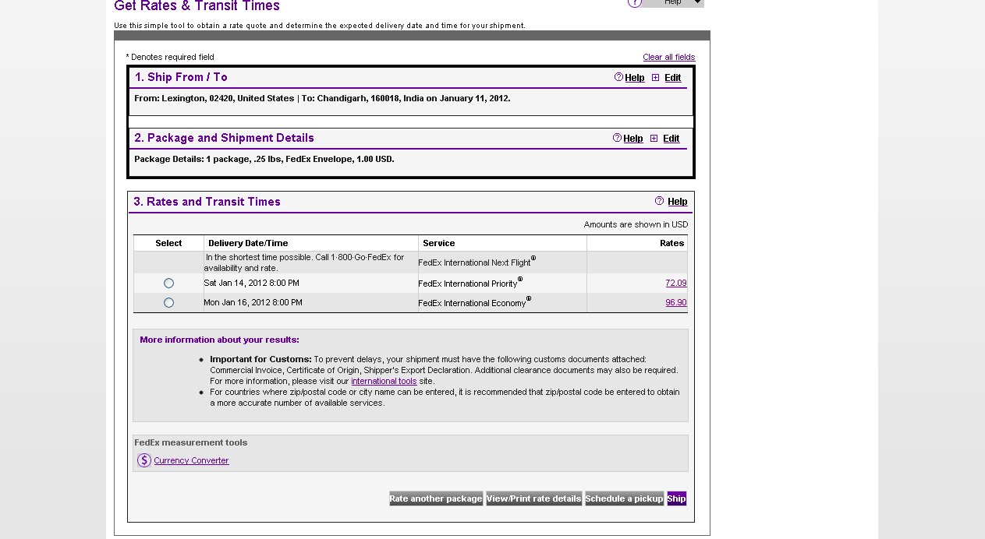985x539 pixels.
Task: Expand Package and Shipment Details plus icon
Action: (654, 139)
